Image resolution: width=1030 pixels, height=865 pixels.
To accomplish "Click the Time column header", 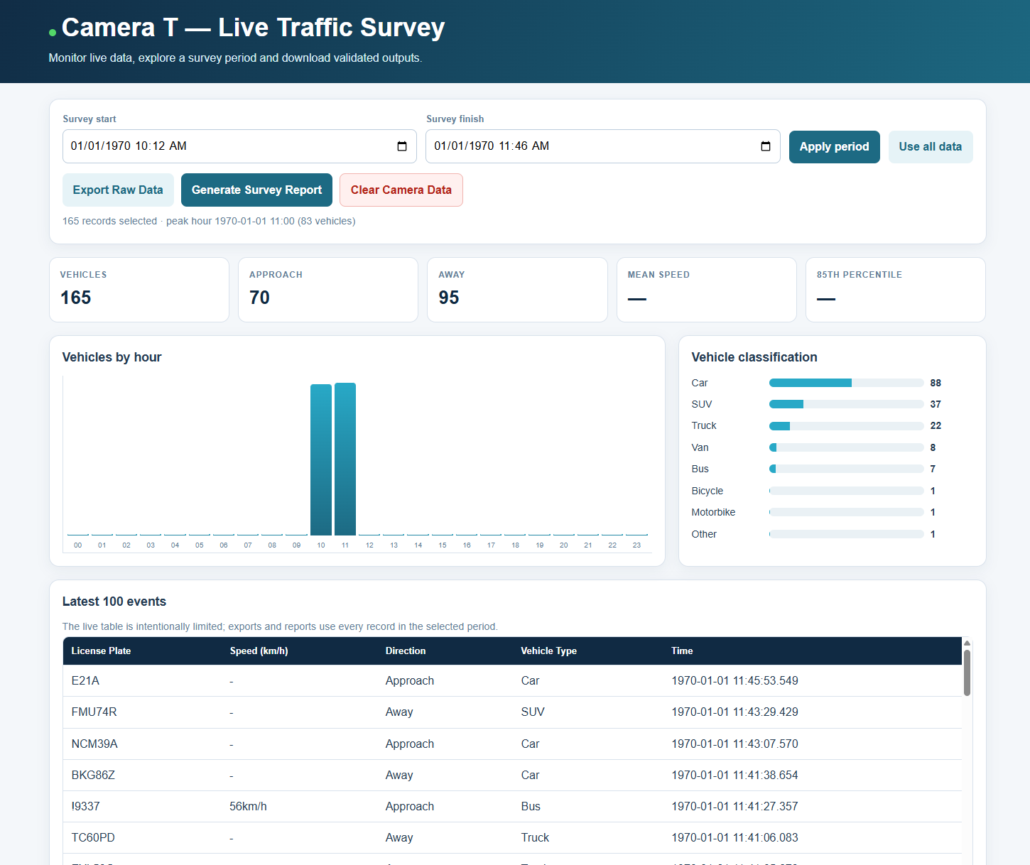I will pyautogui.click(x=682, y=651).
